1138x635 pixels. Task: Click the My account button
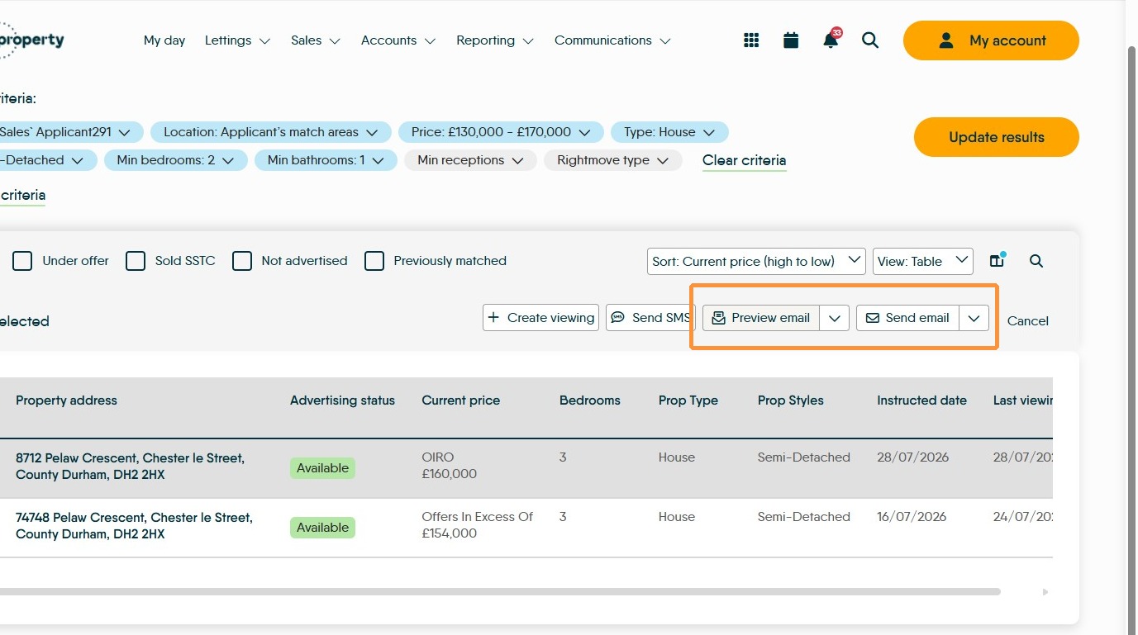coord(991,40)
